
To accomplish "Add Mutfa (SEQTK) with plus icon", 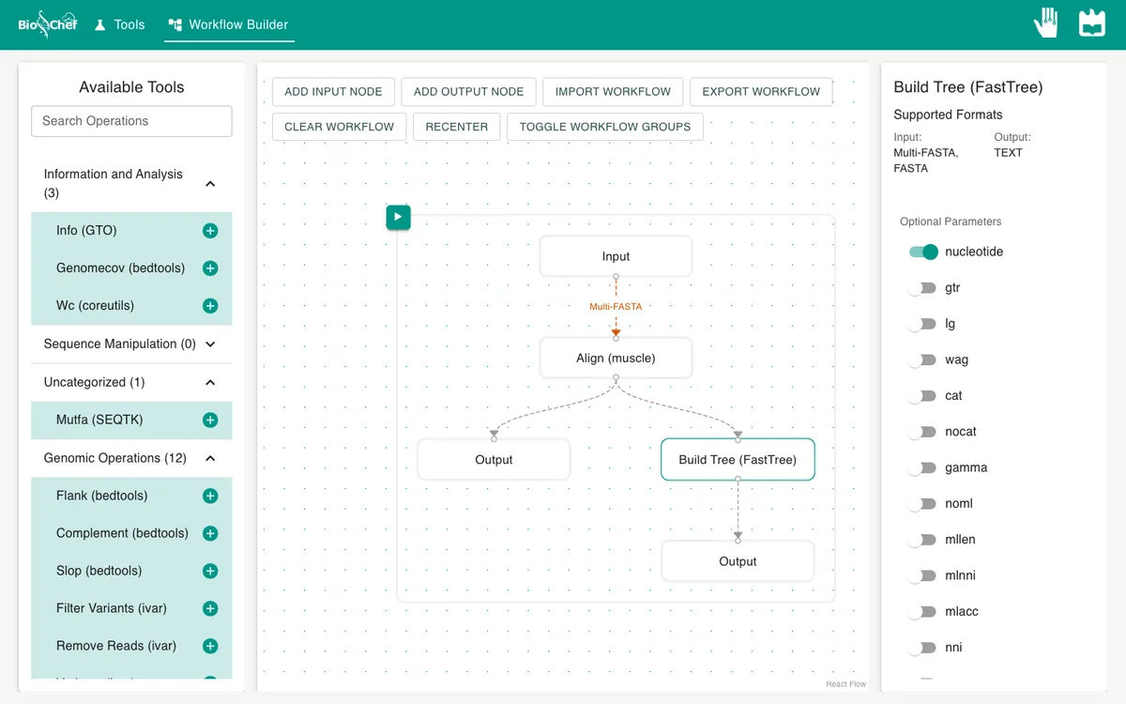I will [x=210, y=421].
